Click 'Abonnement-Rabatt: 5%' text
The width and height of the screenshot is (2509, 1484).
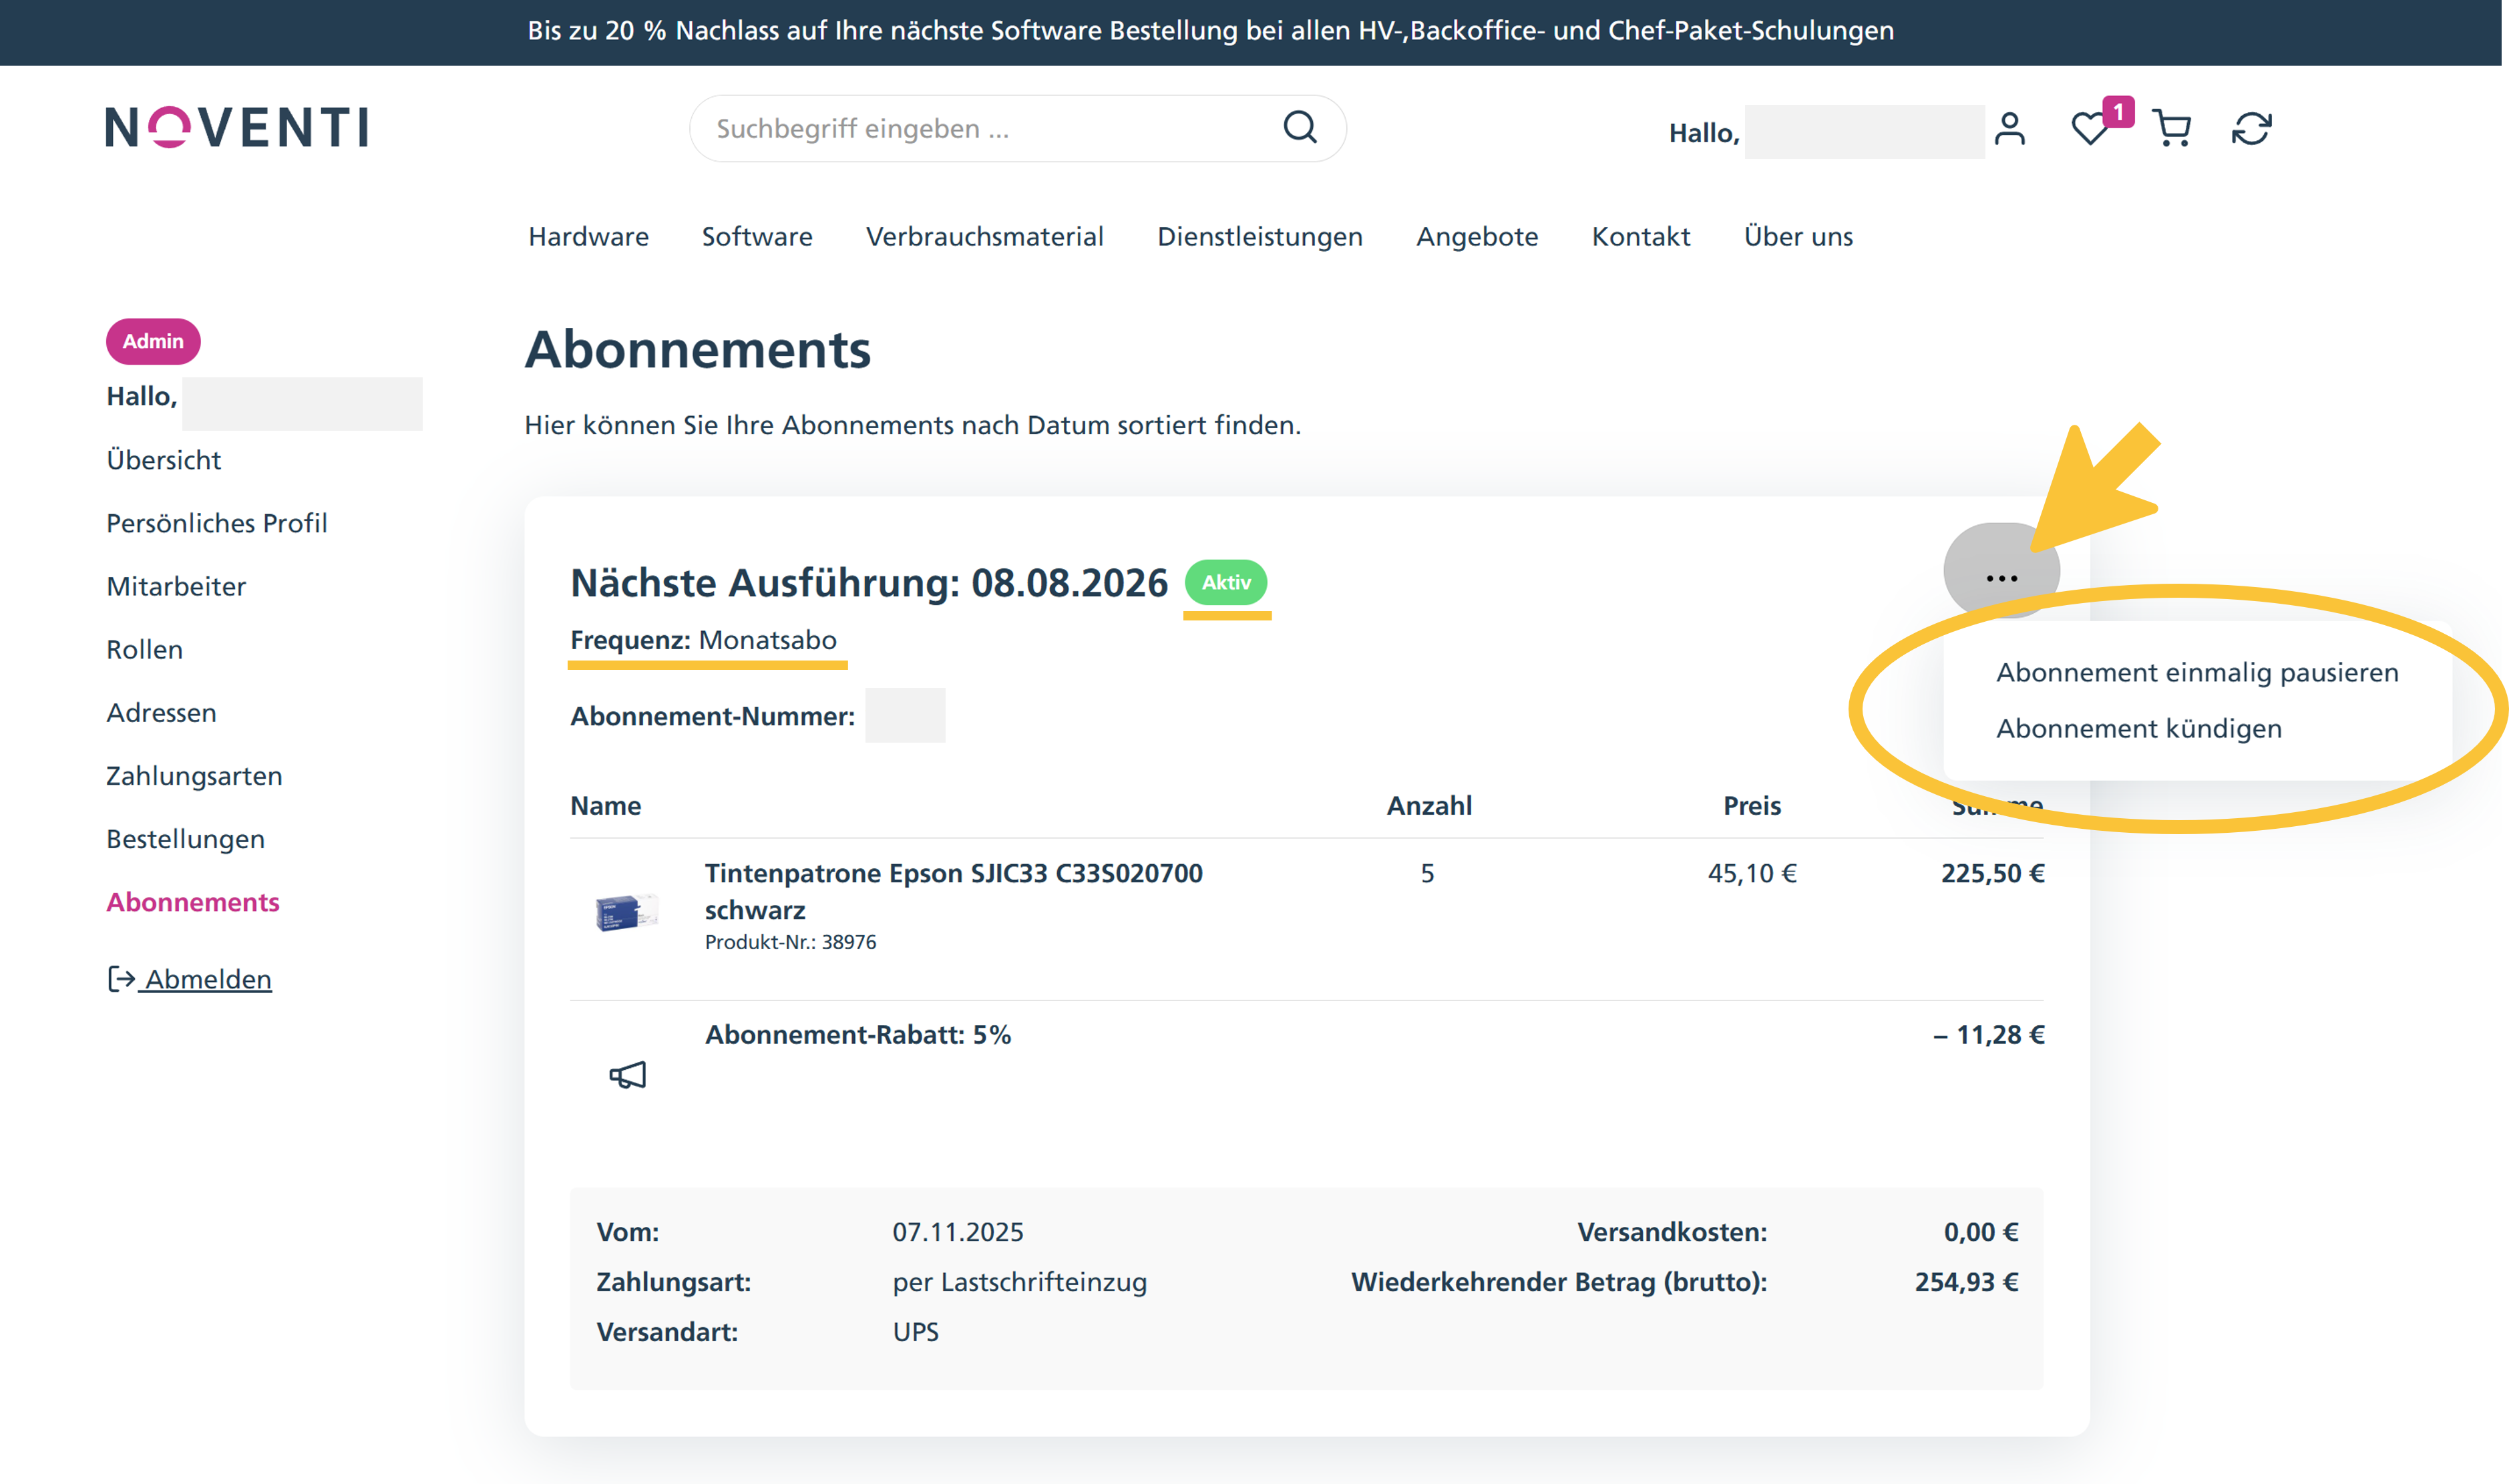point(857,1034)
